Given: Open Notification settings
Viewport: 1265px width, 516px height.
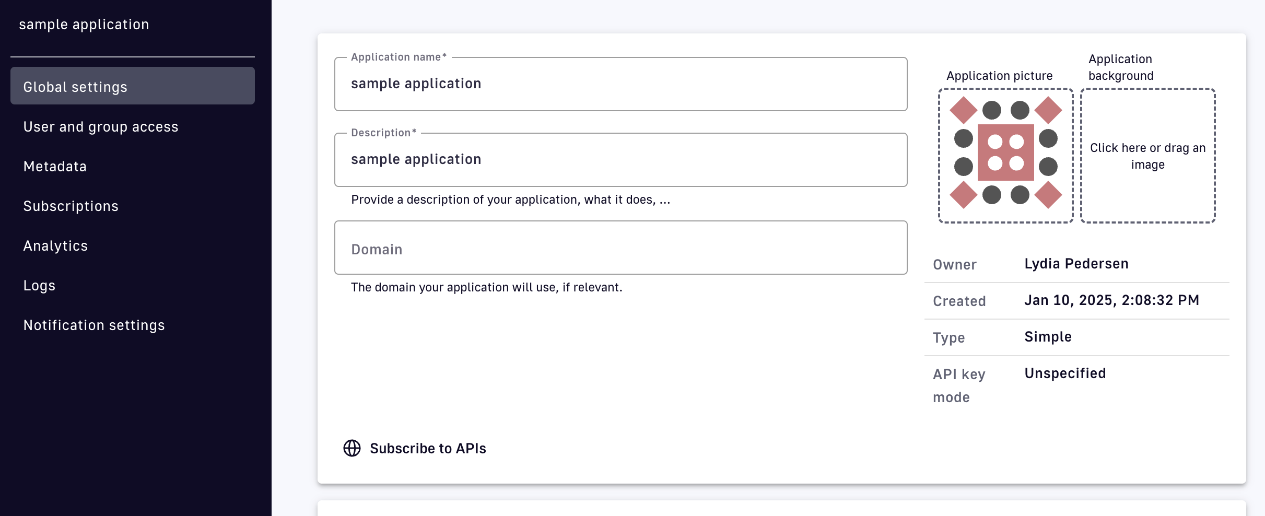Looking at the screenshot, I should coord(94,325).
